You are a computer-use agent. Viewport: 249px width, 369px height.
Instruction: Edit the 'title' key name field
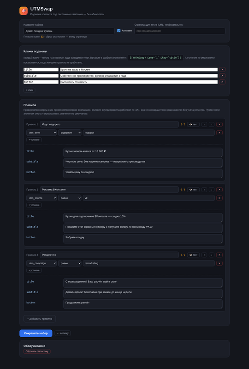click(x=41, y=69)
